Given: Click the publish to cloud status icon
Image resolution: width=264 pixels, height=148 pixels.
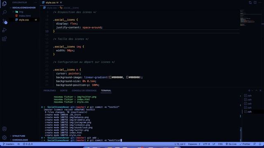Looking at the screenshot, I should coord(19,144).
